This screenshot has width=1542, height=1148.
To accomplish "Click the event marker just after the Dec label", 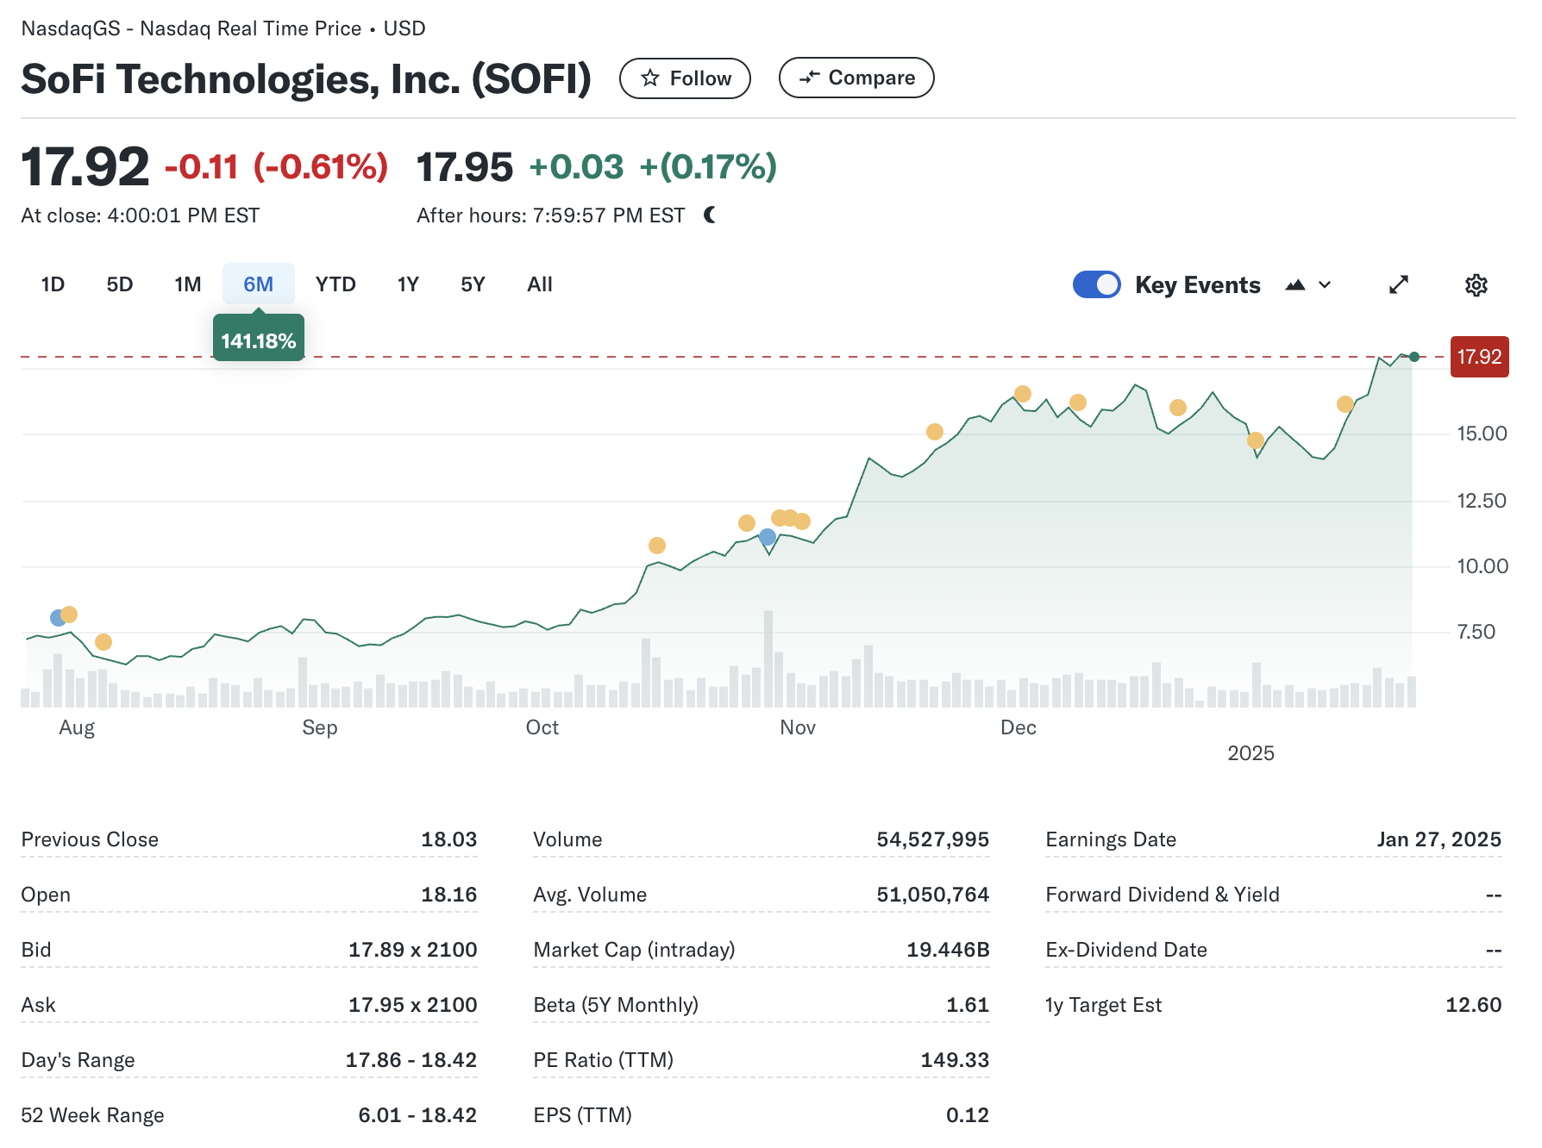I will point(1023,394).
